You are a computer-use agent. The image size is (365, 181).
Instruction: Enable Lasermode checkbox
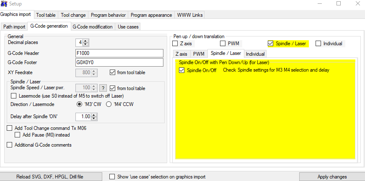coord(15,96)
